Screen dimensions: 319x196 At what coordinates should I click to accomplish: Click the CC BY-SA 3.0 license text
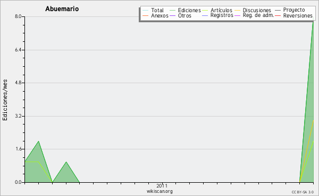pyautogui.click(x=303, y=192)
